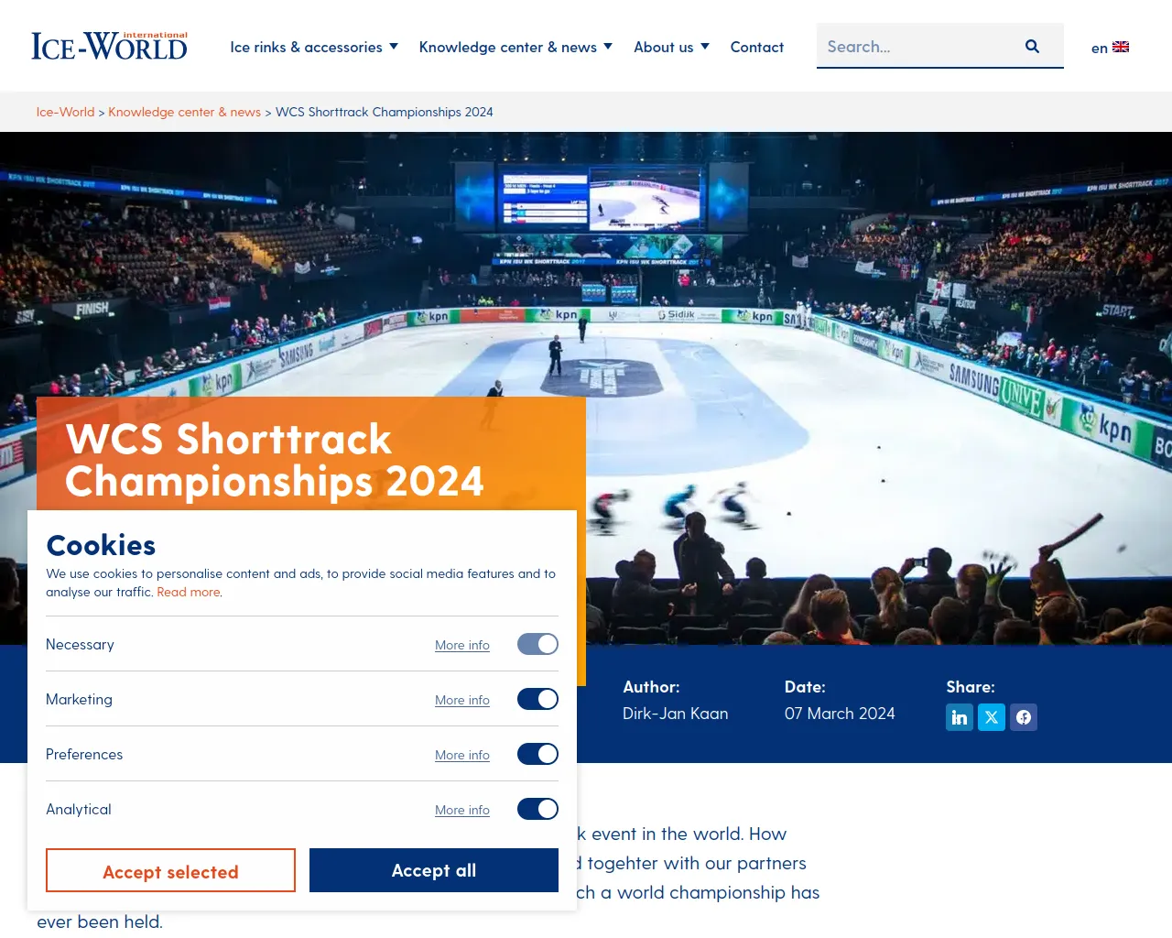The width and height of the screenshot is (1172, 938).
Task: Click the Marketing cookie label
Action: coord(79,699)
